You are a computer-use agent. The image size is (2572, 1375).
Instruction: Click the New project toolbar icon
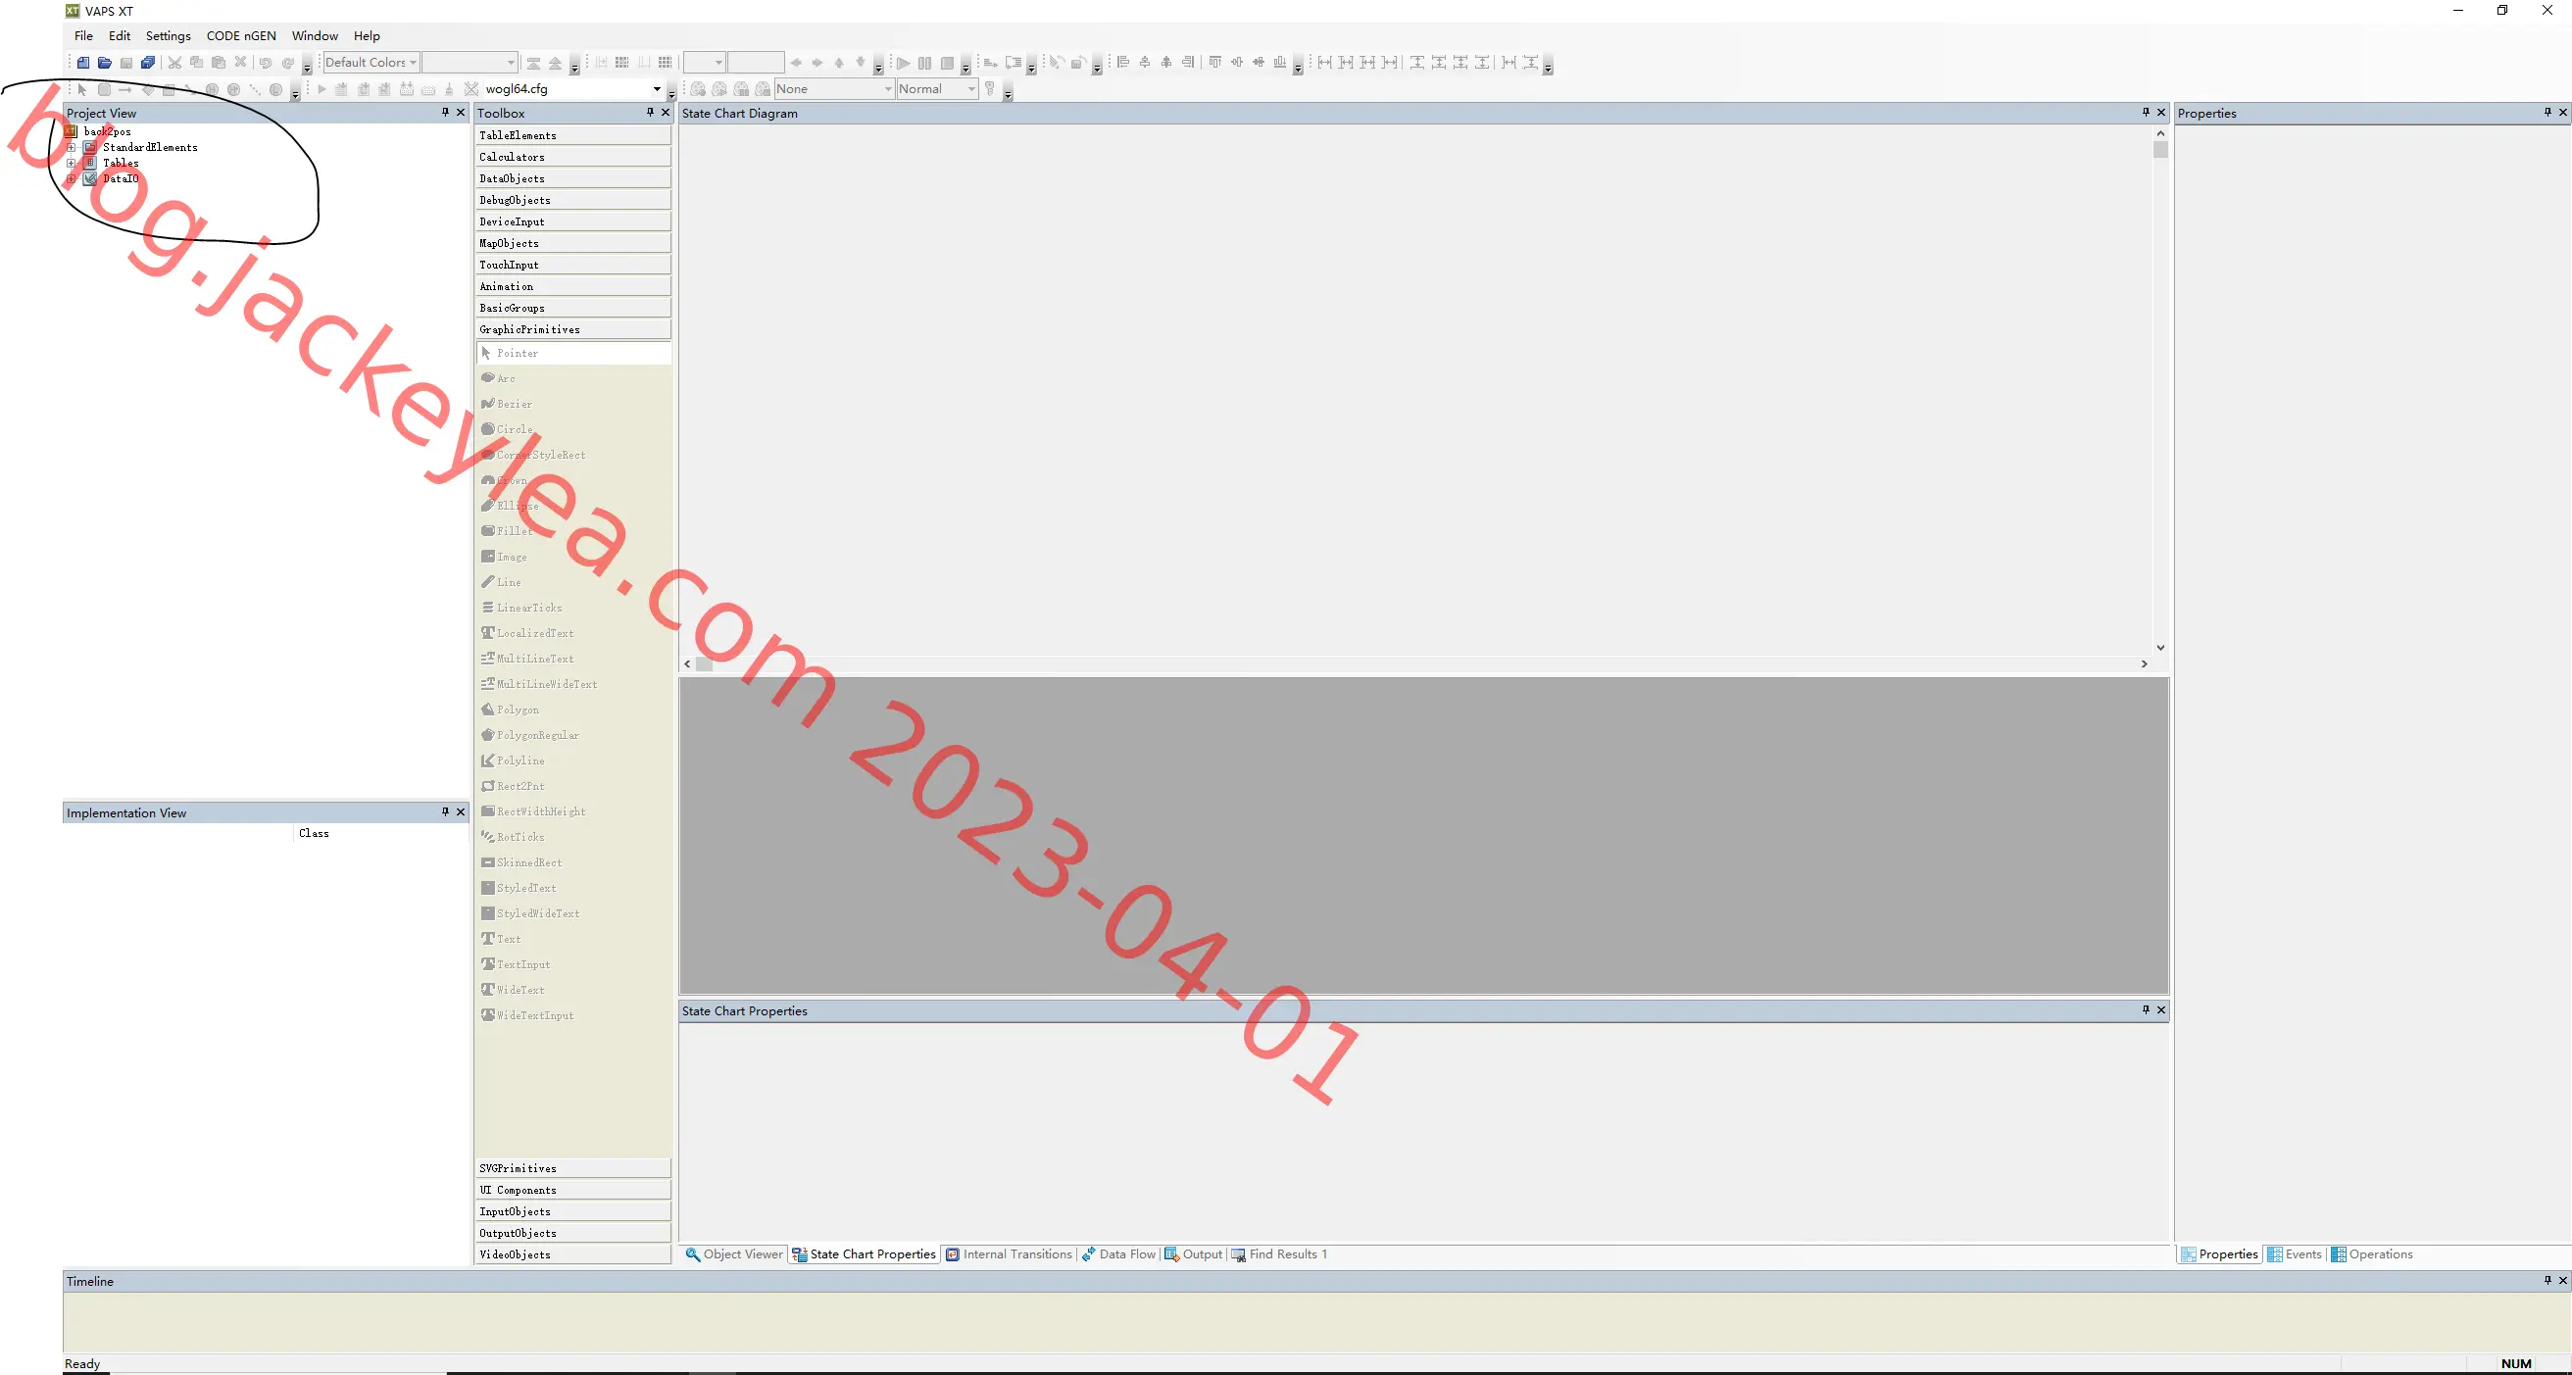(83, 62)
